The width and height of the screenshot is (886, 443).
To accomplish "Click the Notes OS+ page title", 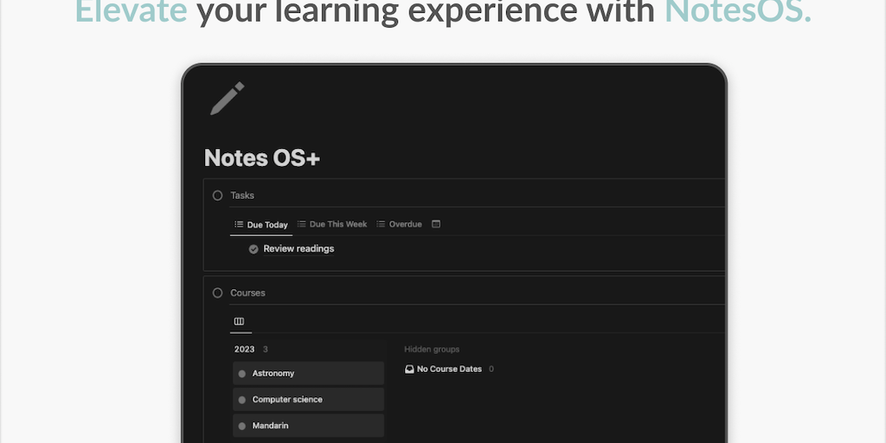I will 262,158.
